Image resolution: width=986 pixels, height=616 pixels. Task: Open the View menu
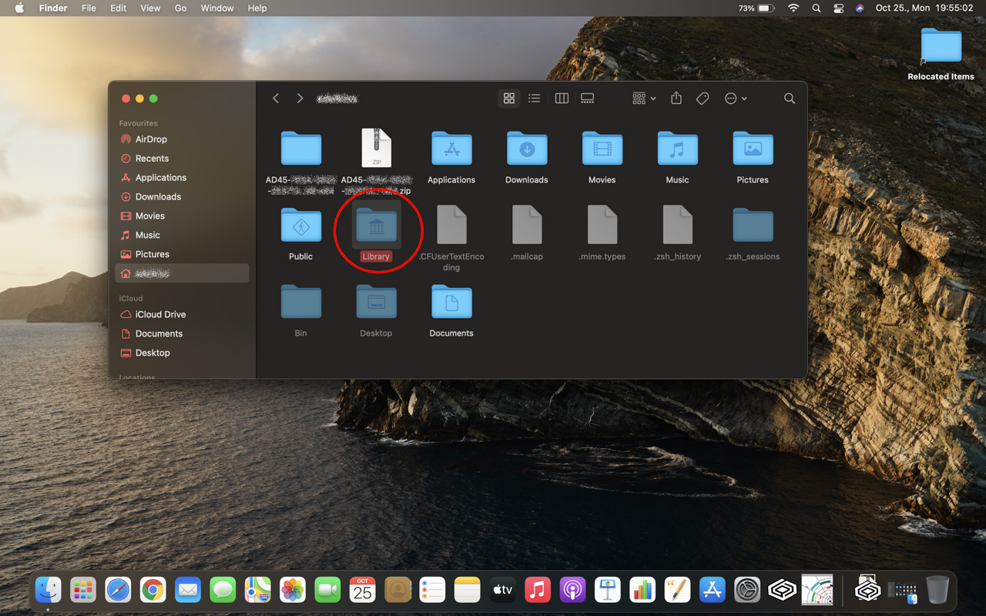tap(150, 8)
